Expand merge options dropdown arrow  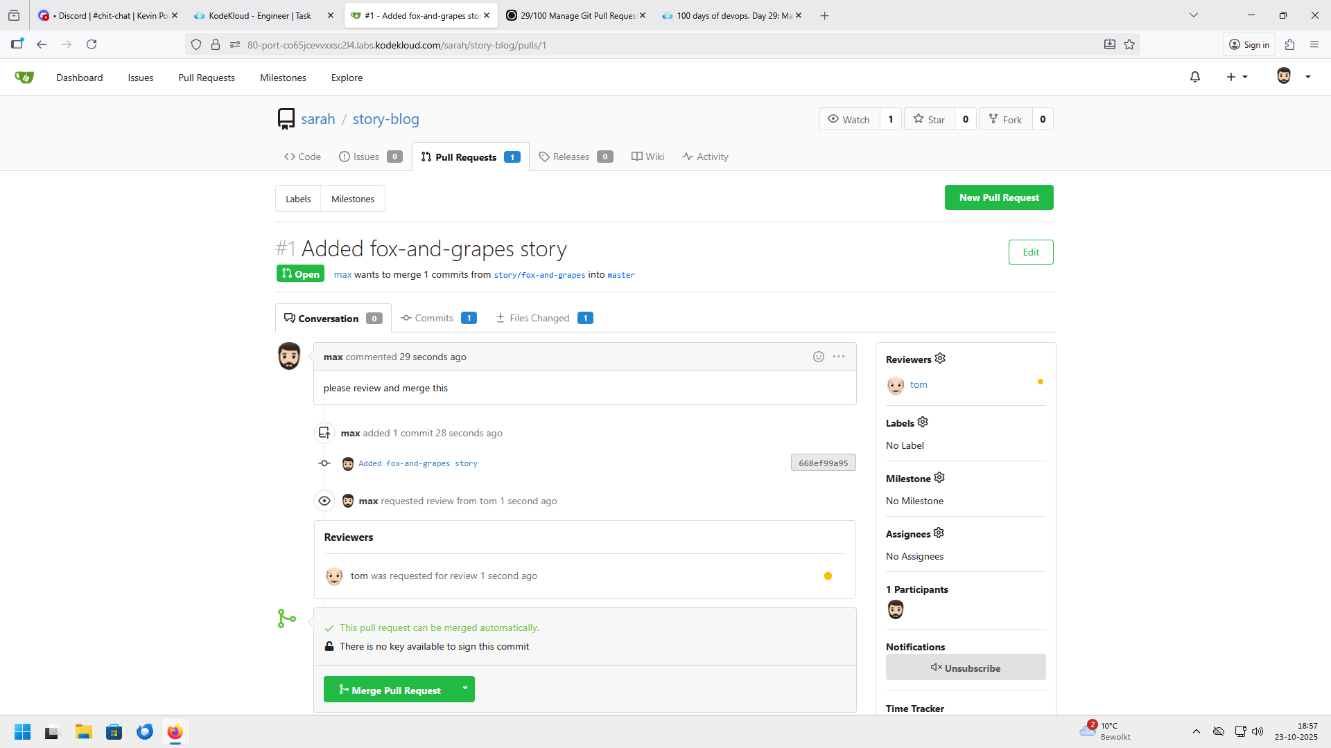[464, 688]
